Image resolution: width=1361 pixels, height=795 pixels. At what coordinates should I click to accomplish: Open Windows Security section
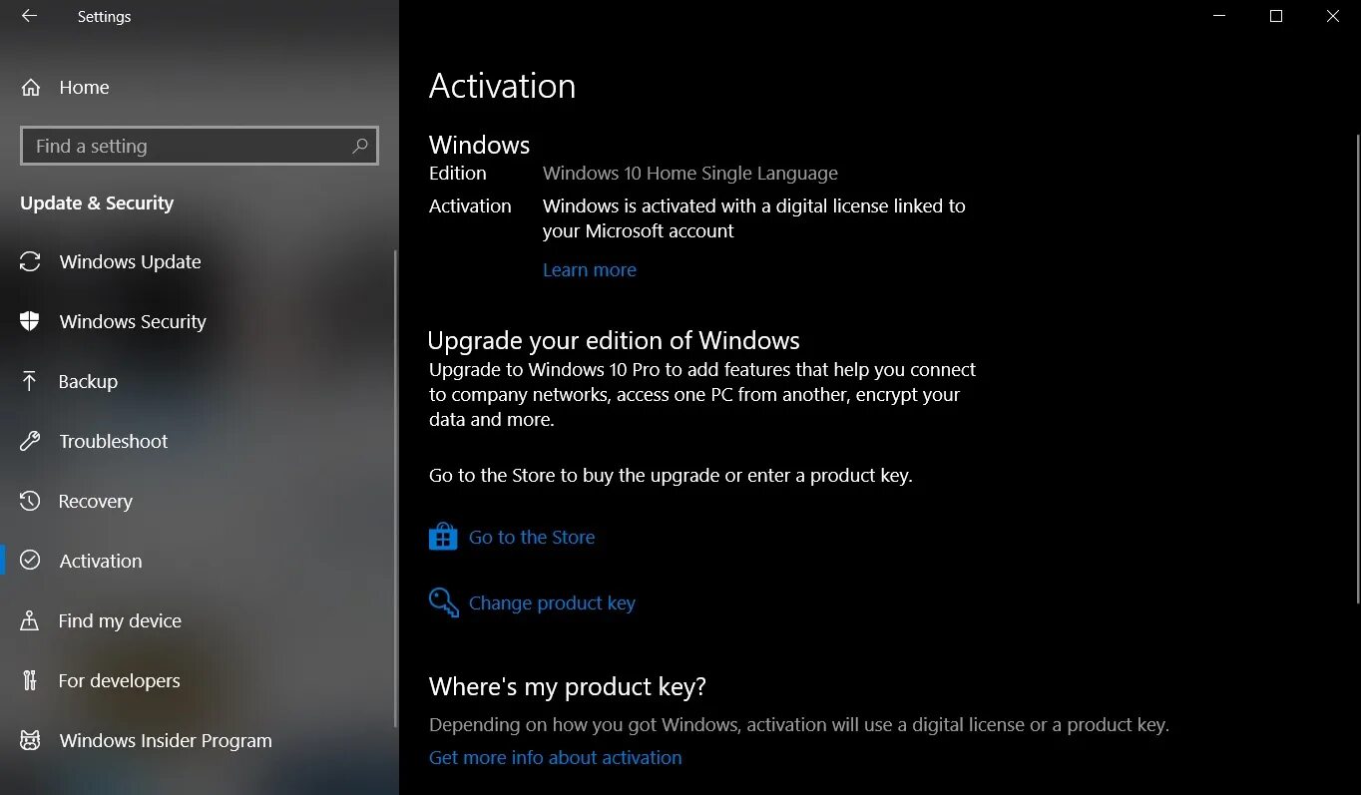(x=199, y=321)
